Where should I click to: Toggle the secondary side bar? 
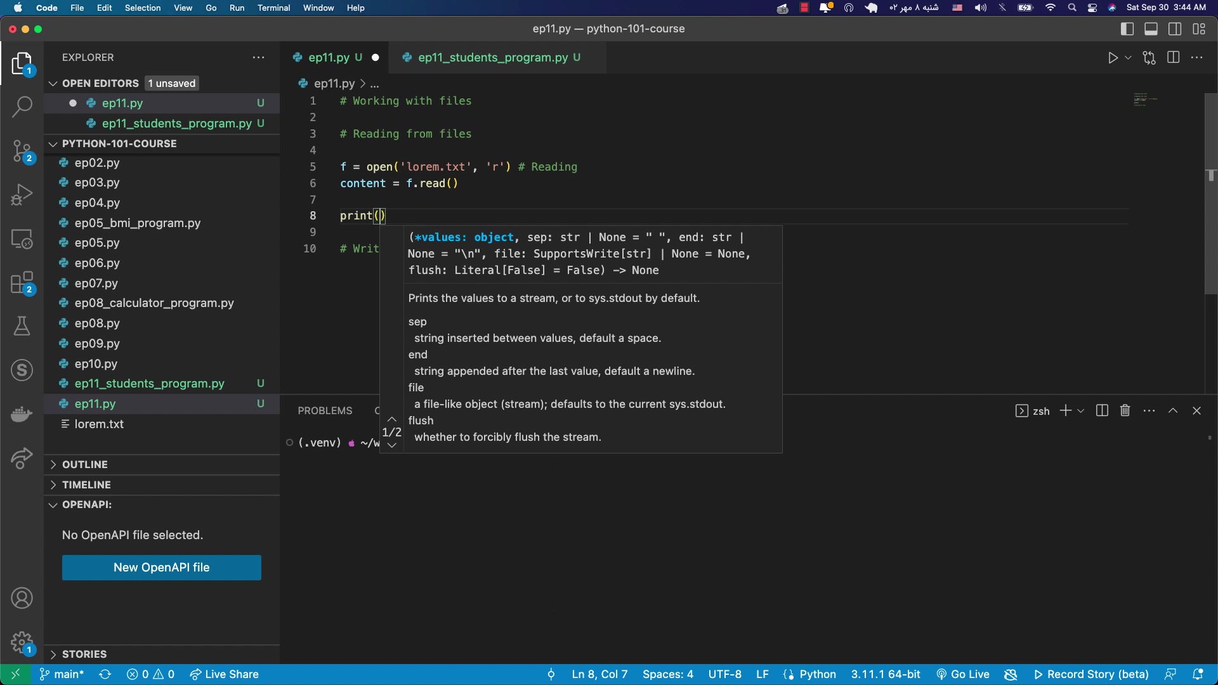1175,29
